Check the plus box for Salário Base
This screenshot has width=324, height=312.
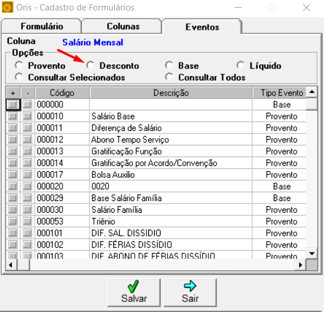13,116
